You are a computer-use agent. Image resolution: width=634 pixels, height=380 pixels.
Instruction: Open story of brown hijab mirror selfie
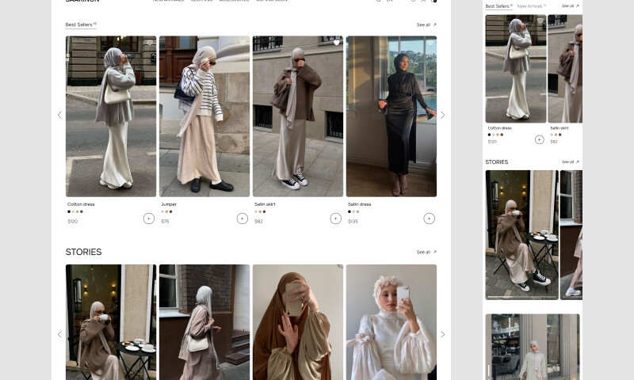[x=298, y=322]
